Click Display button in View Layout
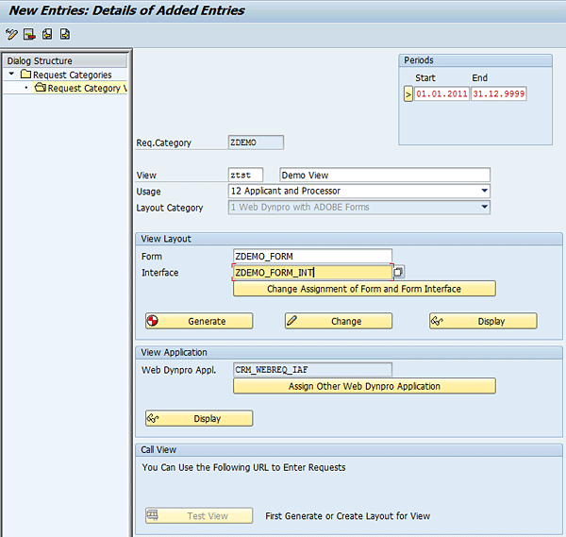566x537 pixels. pyautogui.click(x=483, y=321)
